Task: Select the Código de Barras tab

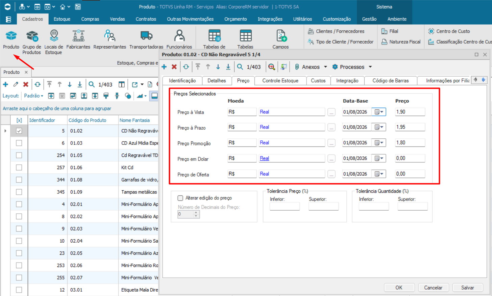Action: [391, 81]
